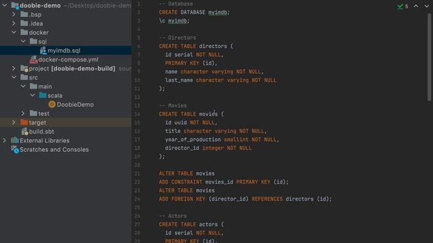Click the sql folder icon
433x243 pixels.
click(x=33, y=41)
